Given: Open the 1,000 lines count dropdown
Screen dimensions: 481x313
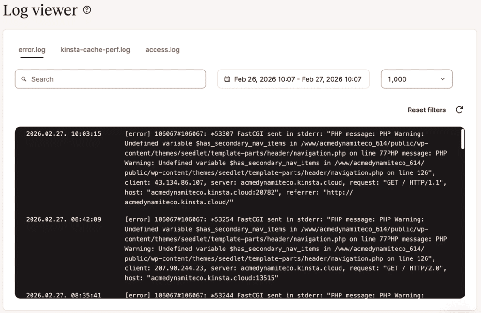Looking at the screenshot, I should tap(416, 79).
